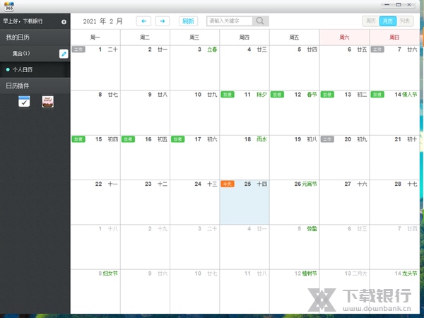The width and height of the screenshot is (424, 318).
Task: Click the pencil edit icon beside 集合
Action: tap(64, 53)
